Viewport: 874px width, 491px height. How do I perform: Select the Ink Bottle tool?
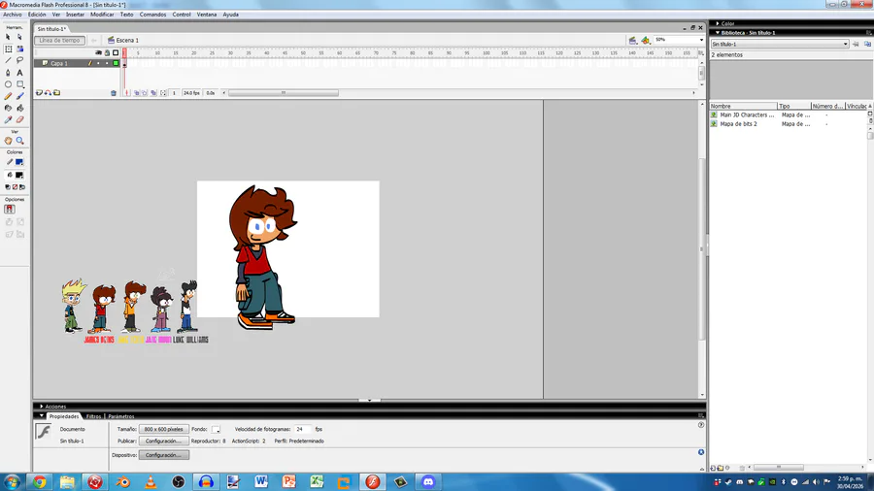[8, 108]
